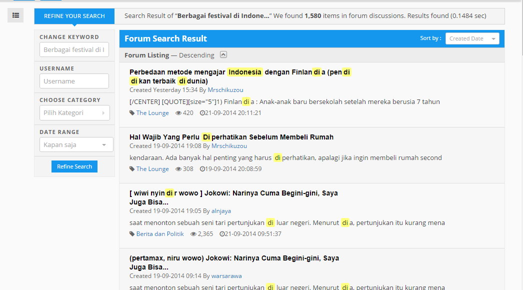
Task: Collapse forum listing with the caret icon
Action: coord(223,54)
